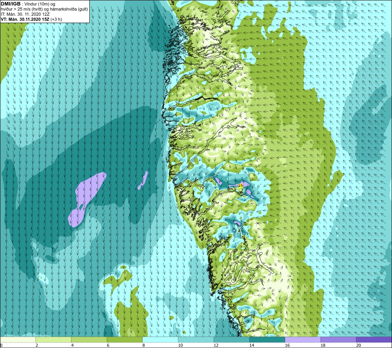Viewport: 392px width, 348px height.
Task: Click the scale label '18'
Action: tap(323, 346)
